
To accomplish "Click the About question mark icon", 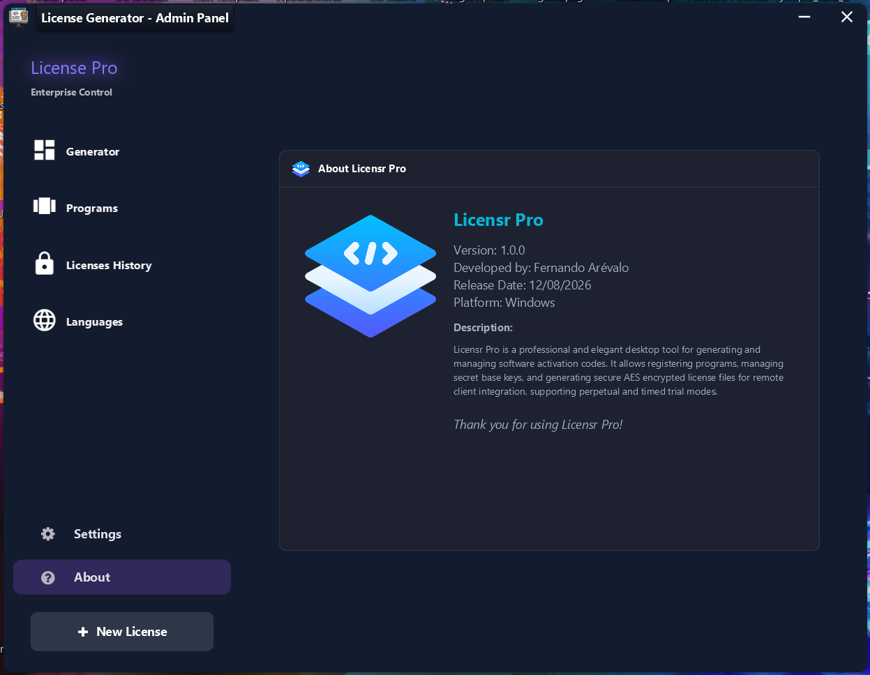I will [48, 577].
